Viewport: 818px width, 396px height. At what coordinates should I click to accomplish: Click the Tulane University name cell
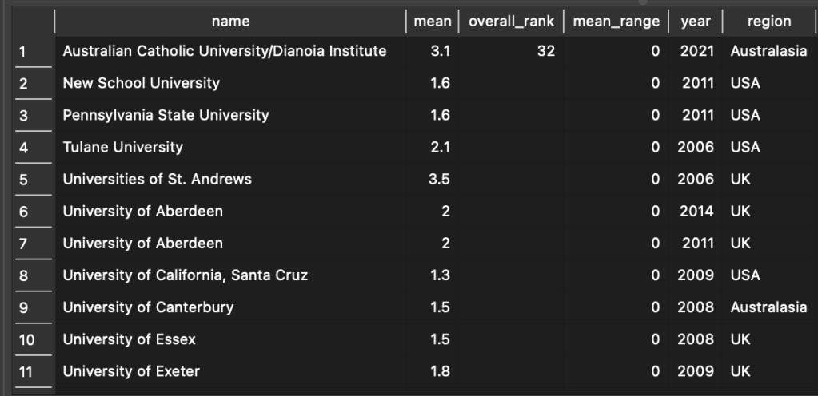[123, 148]
